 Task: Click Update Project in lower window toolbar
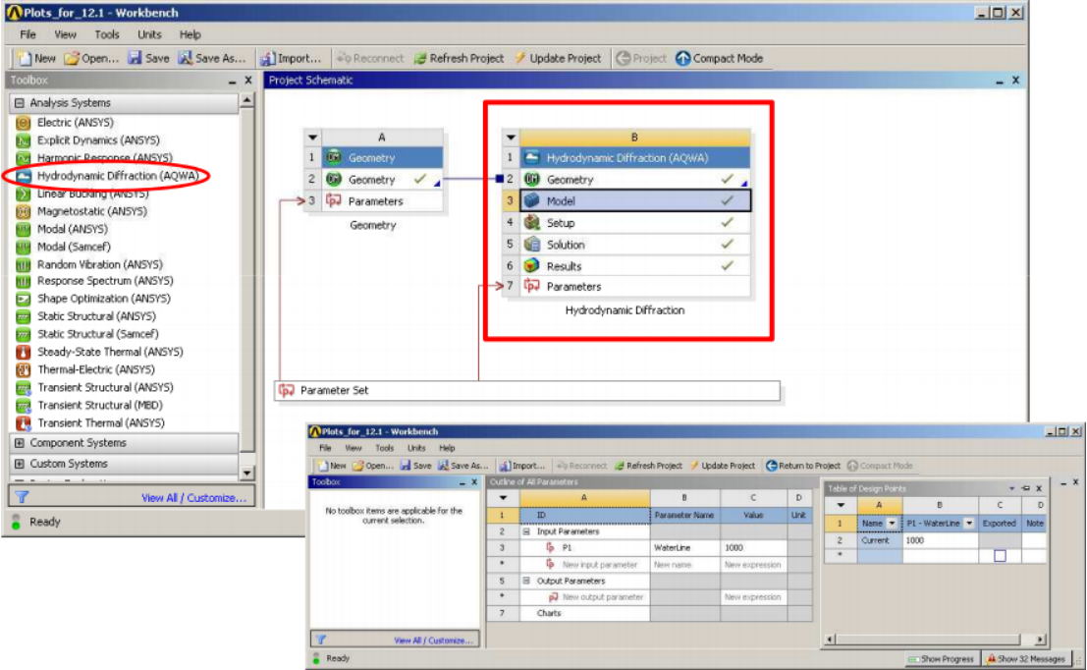[x=722, y=466]
